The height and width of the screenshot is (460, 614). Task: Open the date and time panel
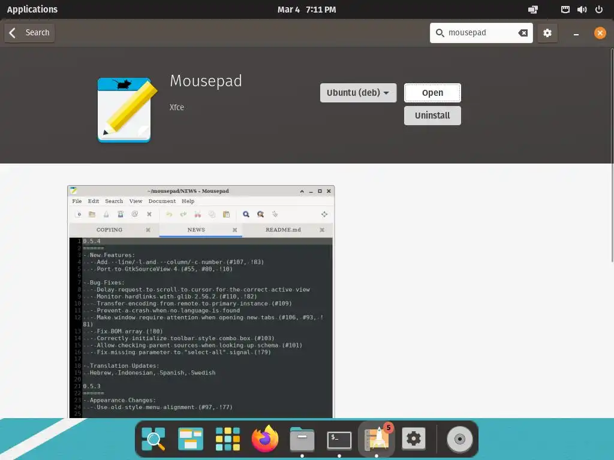tap(306, 10)
